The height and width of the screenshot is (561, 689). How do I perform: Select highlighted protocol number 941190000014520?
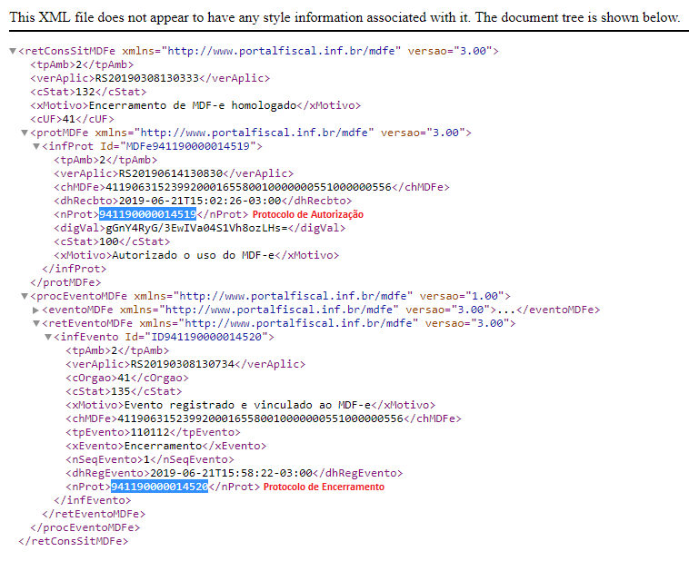[159, 487]
